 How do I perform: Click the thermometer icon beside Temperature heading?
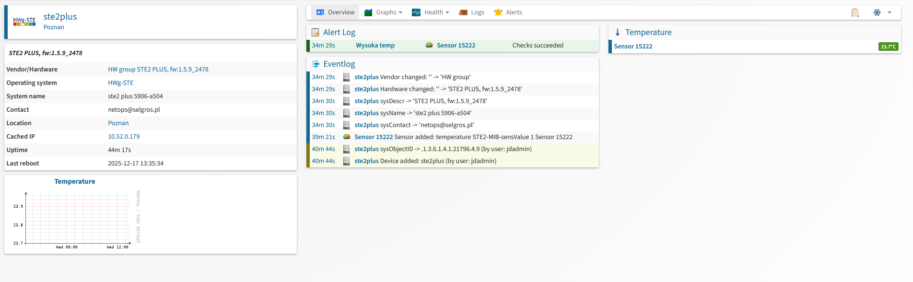click(618, 32)
